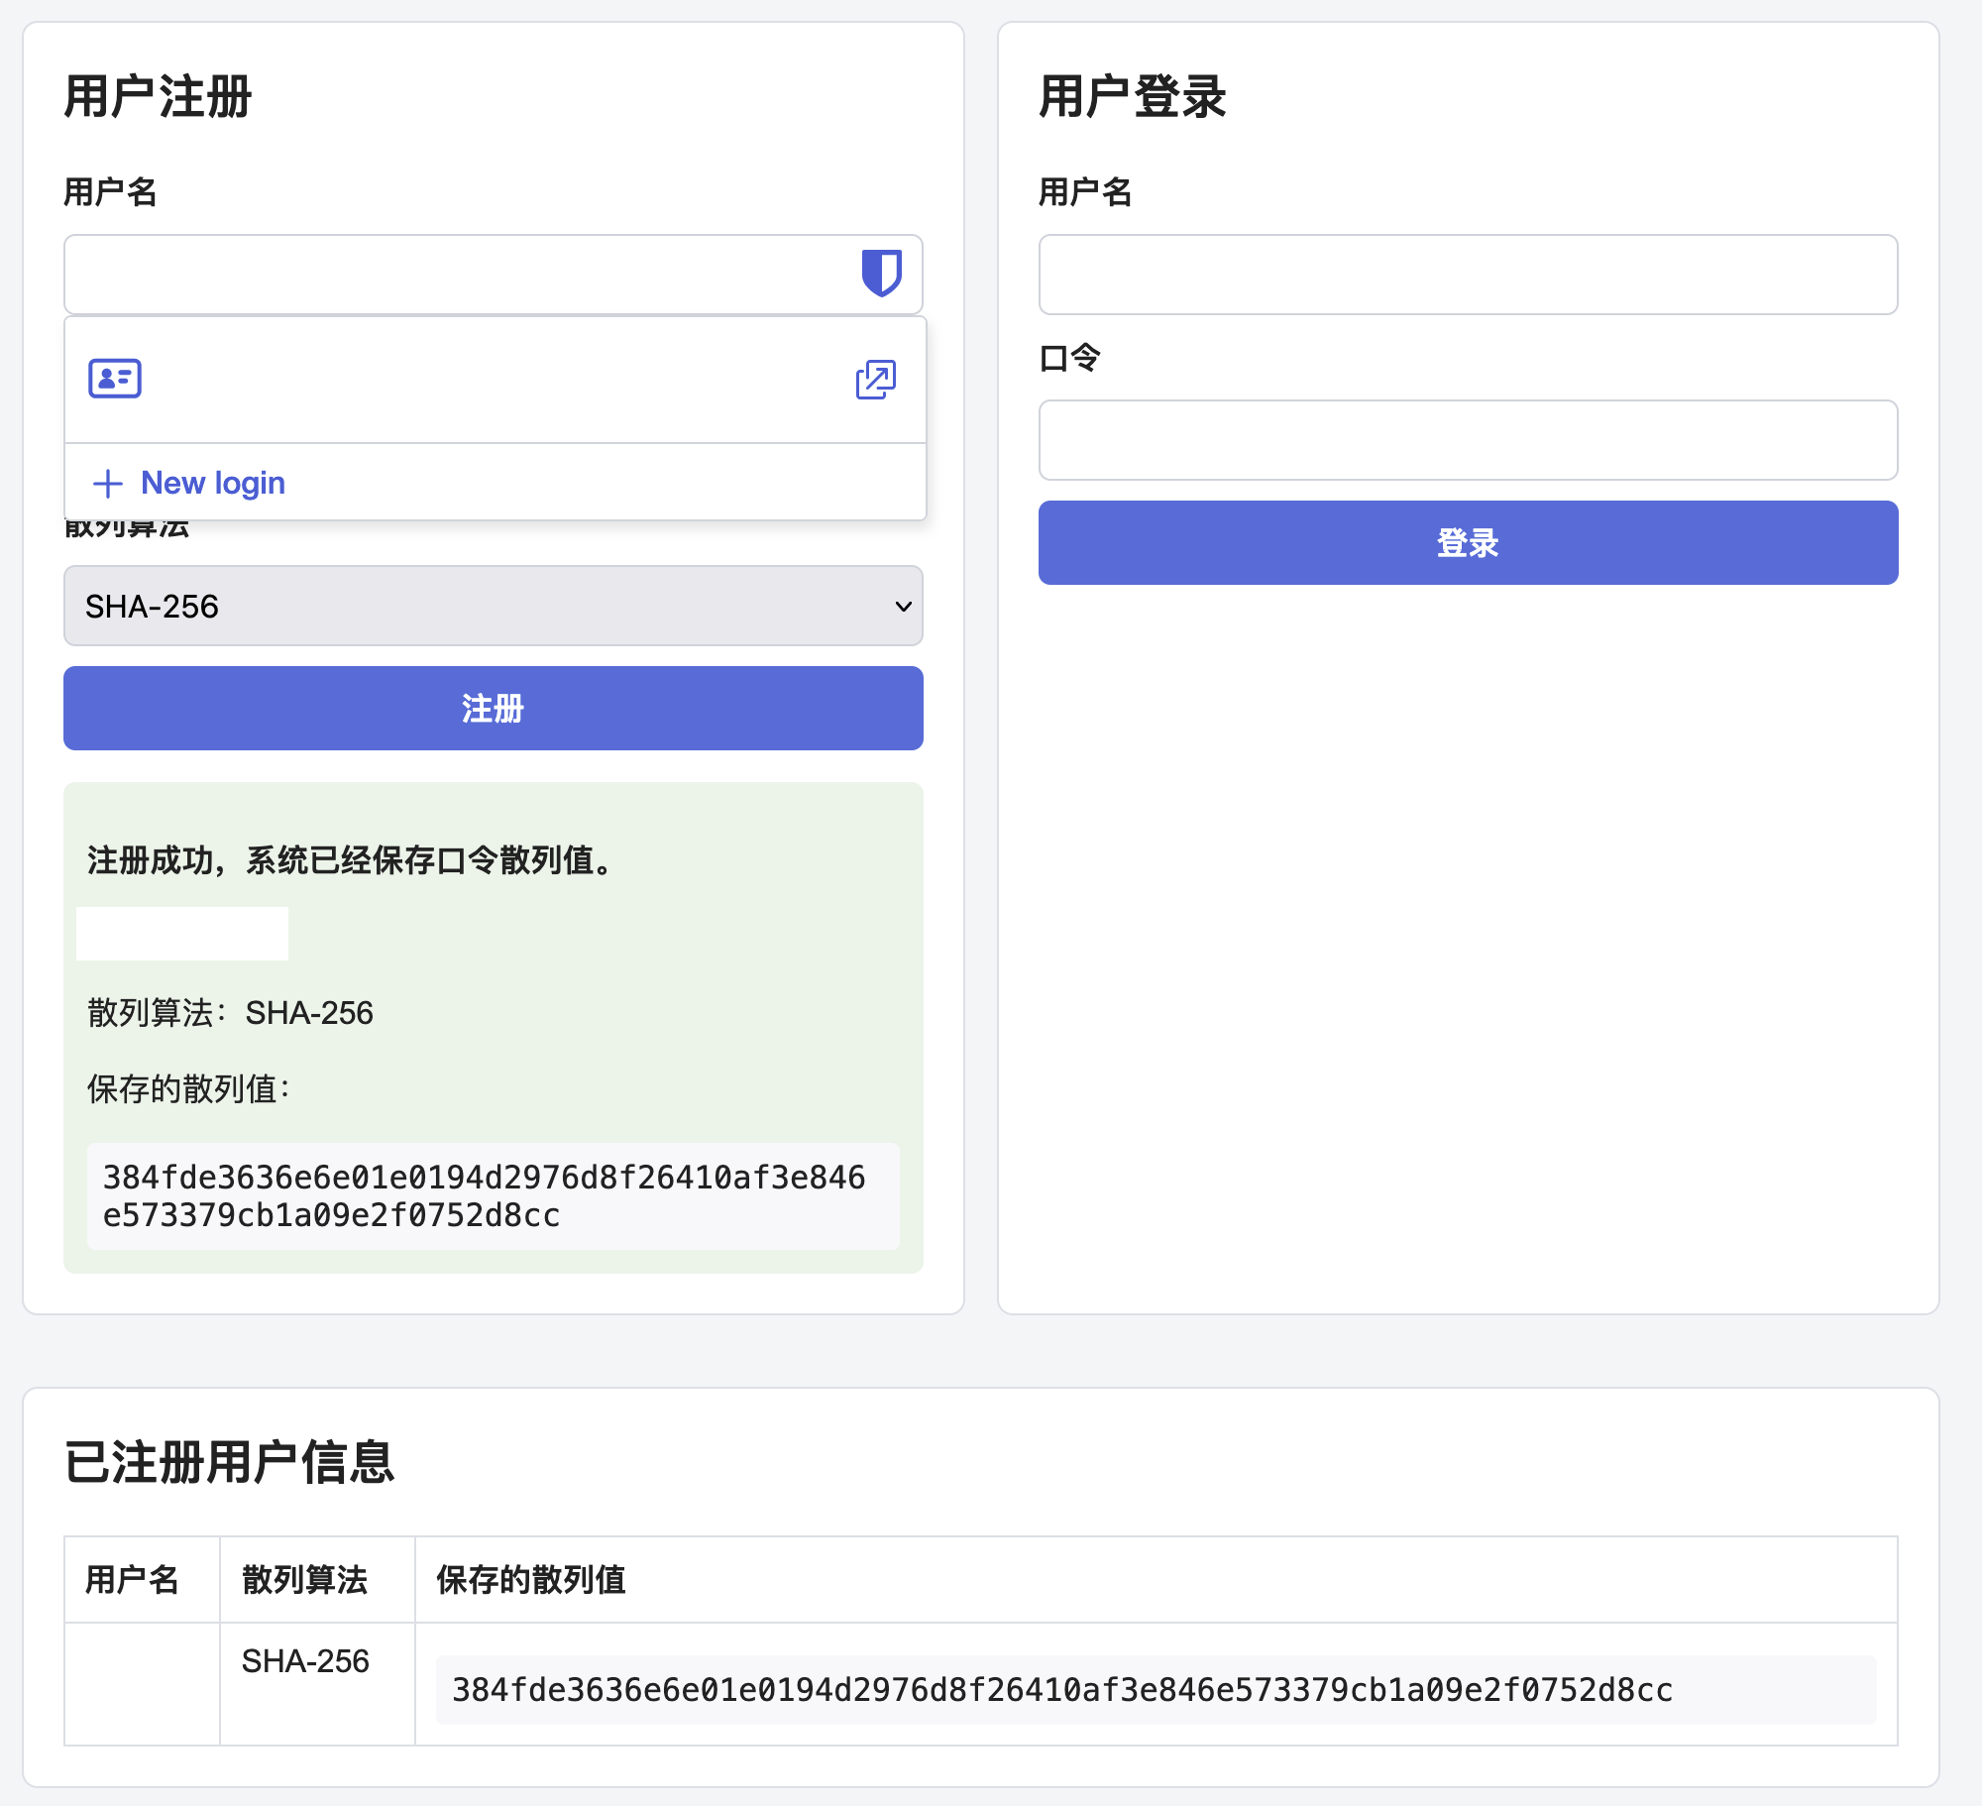Image resolution: width=1982 pixels, height=1806 pixels.
Task: Focus the login 用户名 input field
Action: point(1468,275)
